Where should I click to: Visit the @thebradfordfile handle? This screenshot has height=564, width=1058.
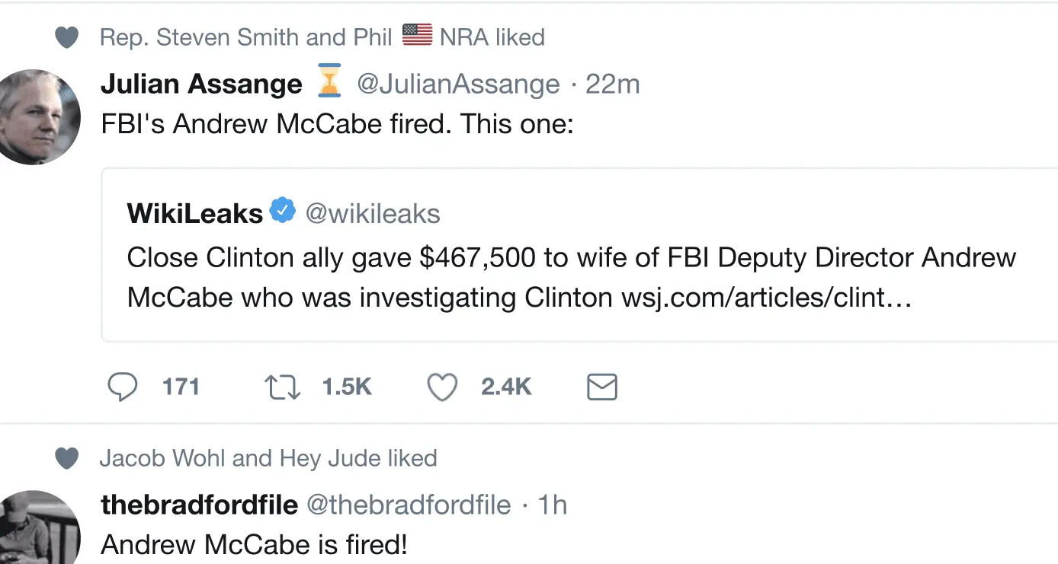pos(409,505)
